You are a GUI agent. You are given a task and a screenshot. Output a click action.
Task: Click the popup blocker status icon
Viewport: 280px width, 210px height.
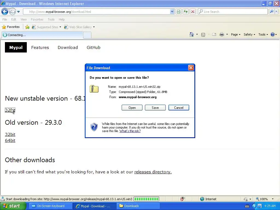[182, 199]
